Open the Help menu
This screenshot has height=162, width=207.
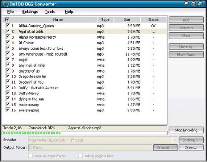[x=69, y=12]
